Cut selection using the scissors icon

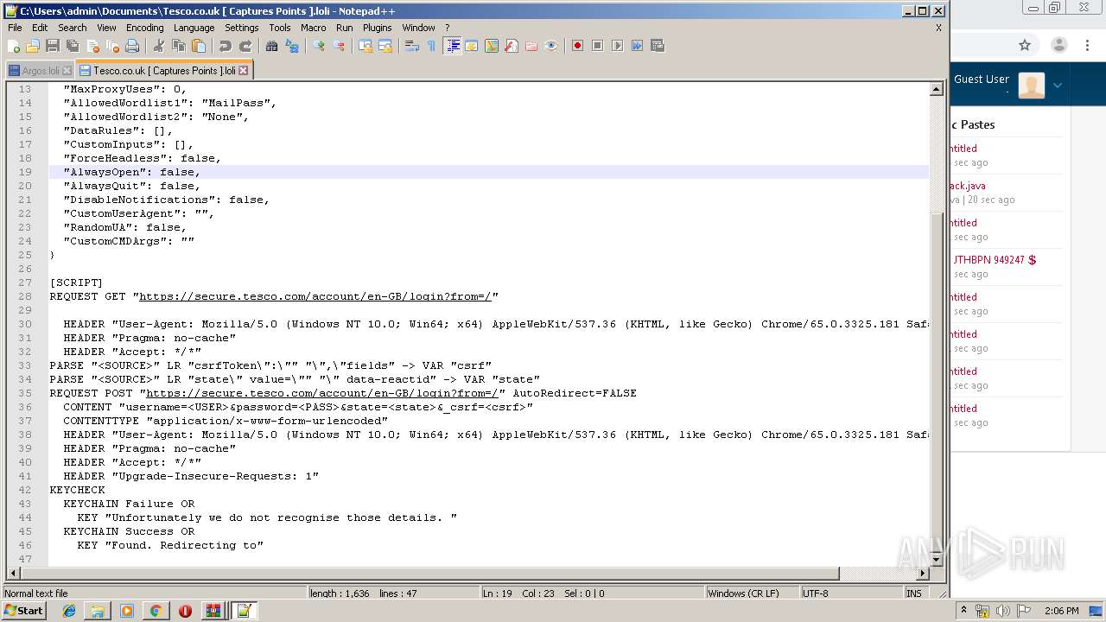[x=158, y=46]
